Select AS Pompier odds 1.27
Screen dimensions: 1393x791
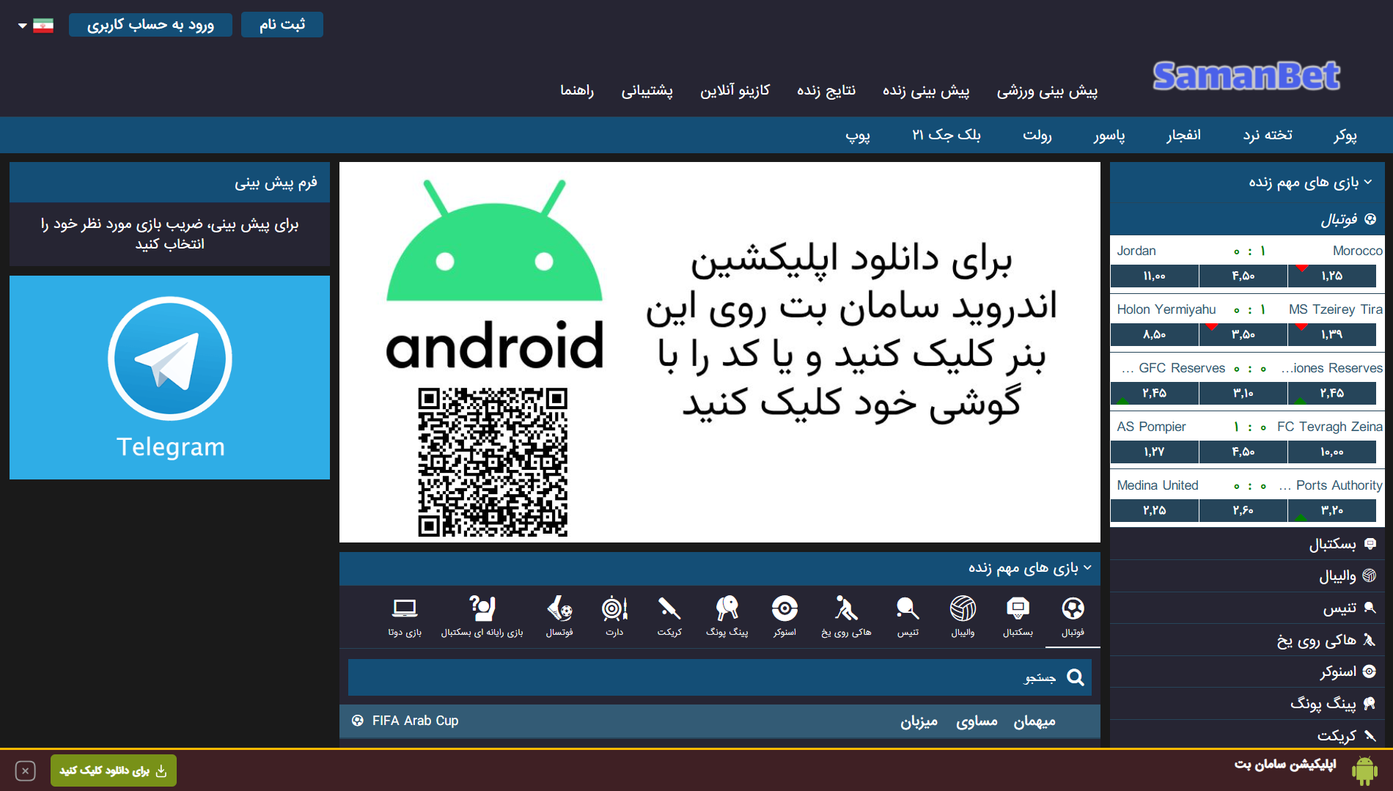(1154, 452)
